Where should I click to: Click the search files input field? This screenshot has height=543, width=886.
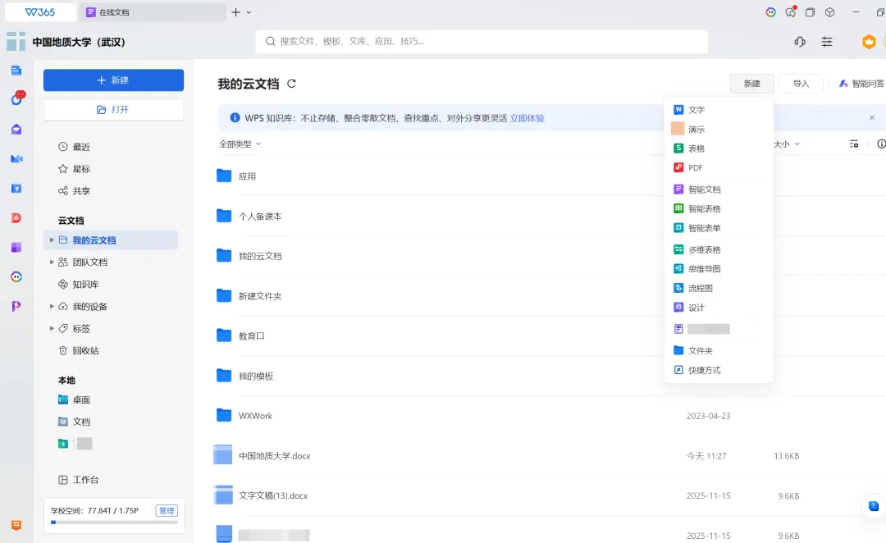tap(482, 41)
